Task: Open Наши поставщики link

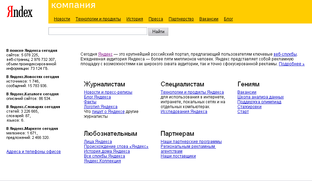Action: click(x=178, y=156)
